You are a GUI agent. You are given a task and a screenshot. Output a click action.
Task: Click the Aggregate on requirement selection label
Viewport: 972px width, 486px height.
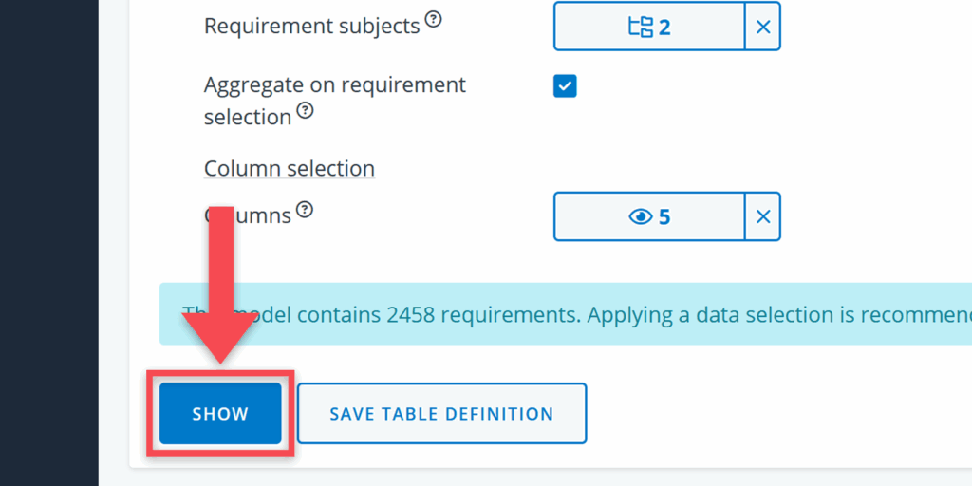pos(334,85)
